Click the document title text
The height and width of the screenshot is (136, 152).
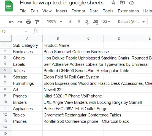(x=62, y=3)
